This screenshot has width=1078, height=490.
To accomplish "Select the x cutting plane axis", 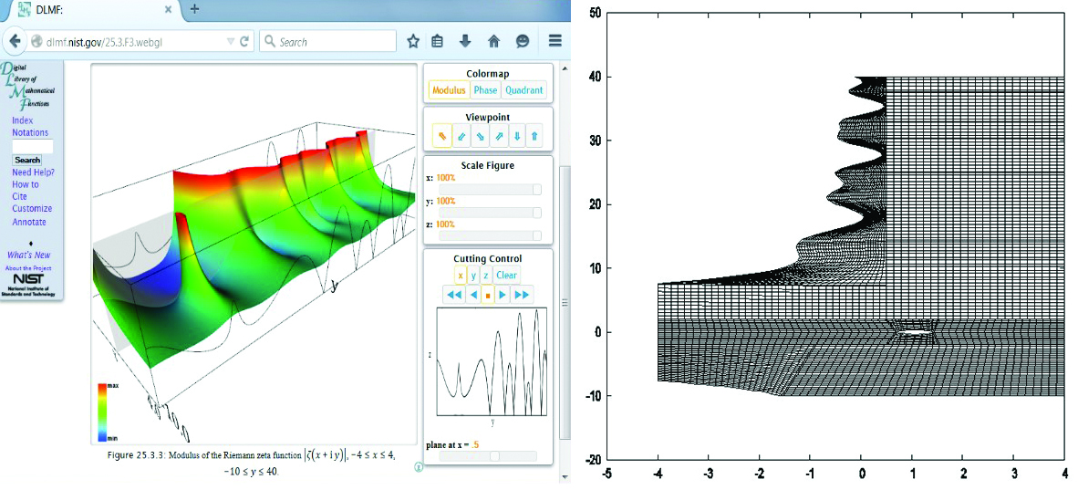I will pyautogui.click(x=460, y=276).
